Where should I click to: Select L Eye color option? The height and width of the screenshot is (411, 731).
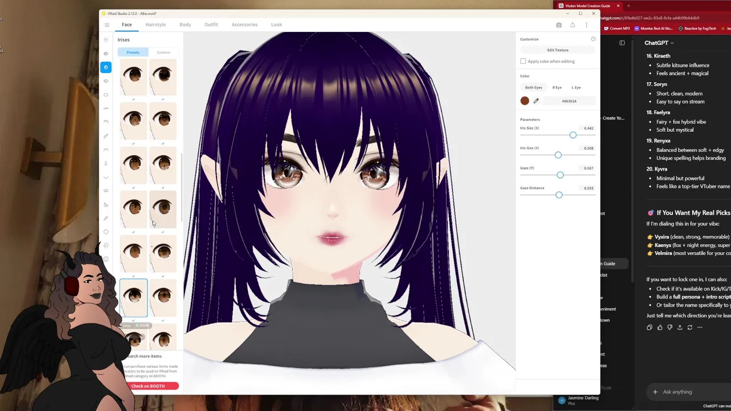point(576,87)
